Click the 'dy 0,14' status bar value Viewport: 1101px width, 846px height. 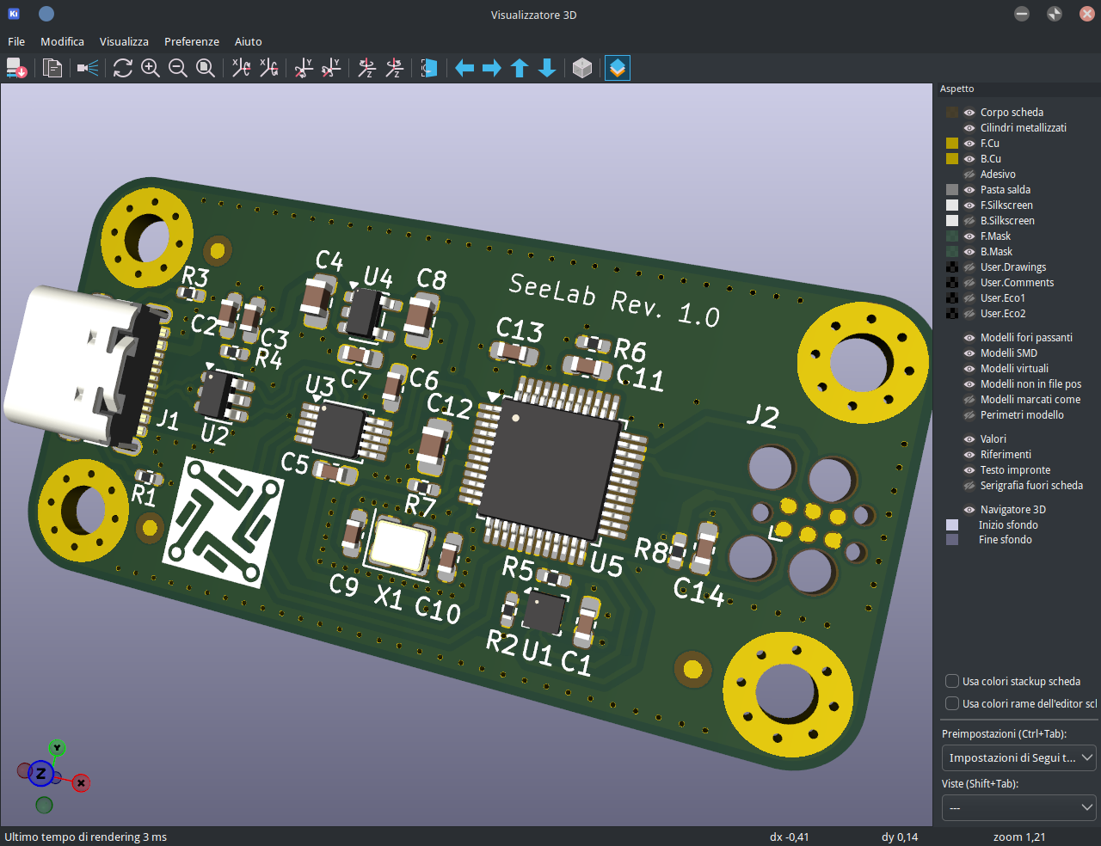(x=900, y=837)
